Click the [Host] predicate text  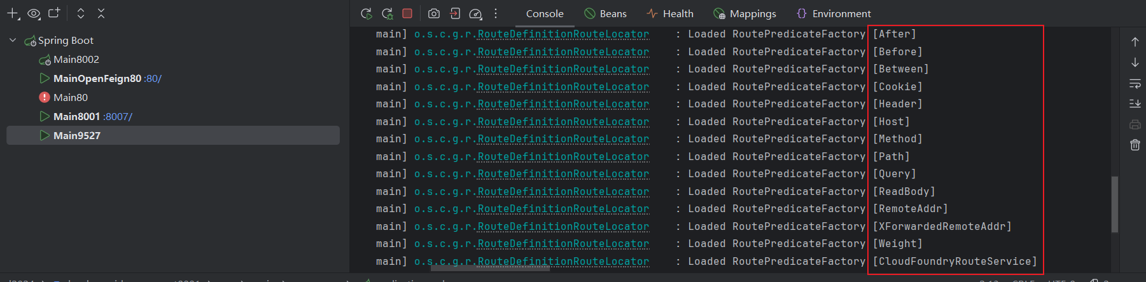pyautogui.click(x=891, y=121)
